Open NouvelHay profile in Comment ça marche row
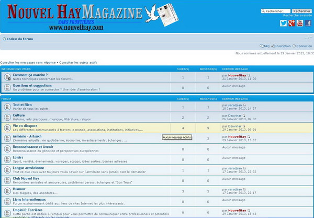Screen dimensions: 314x218 [x=237, y=75]
